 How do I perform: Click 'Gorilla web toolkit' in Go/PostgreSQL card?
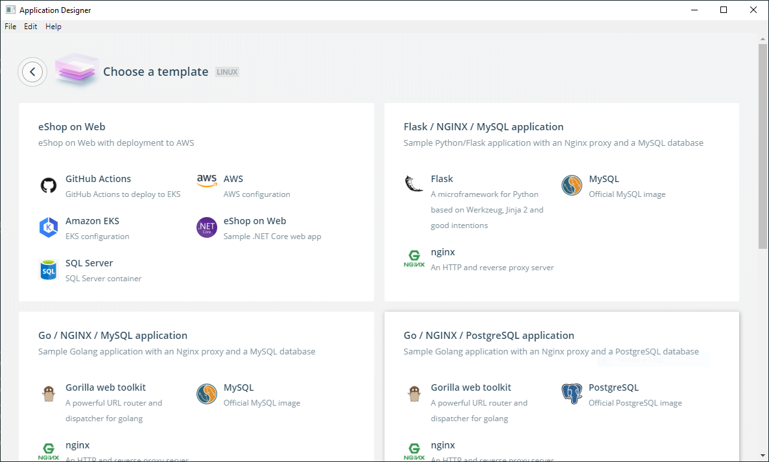click(471, 387)
